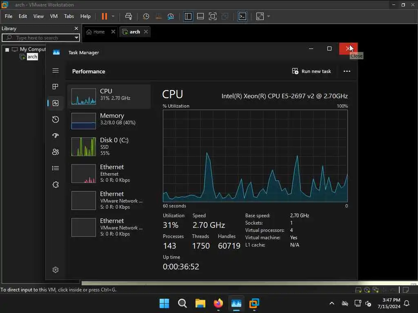Click VMware pause VM button
418x313 pixels.
click(104, 16)
